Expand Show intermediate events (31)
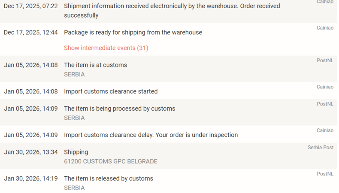 tap(106, 48)
